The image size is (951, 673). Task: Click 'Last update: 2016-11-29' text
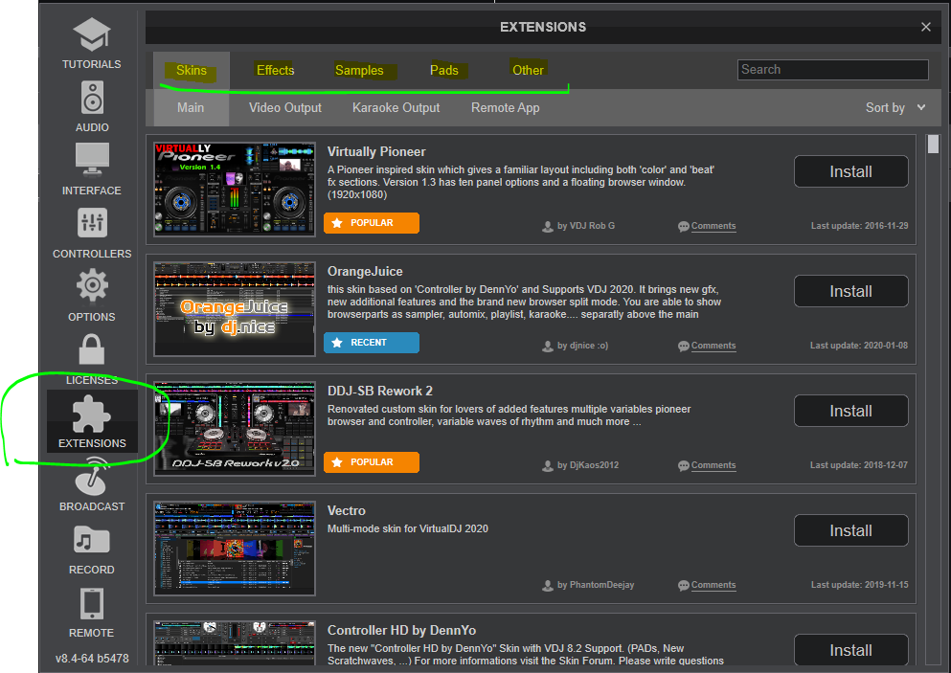click(x=859, y=226)
